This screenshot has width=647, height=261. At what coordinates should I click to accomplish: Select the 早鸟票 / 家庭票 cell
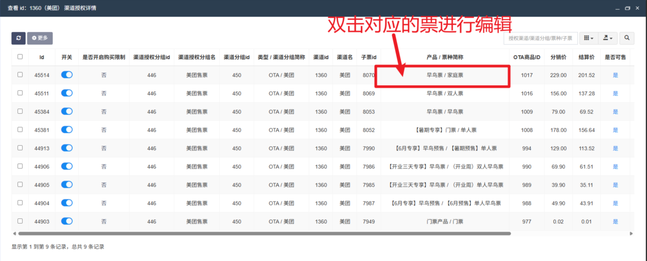click(445, 75)
